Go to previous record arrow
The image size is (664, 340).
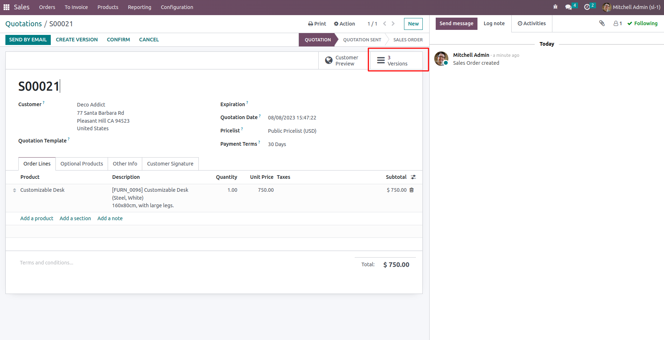[385, 24]
